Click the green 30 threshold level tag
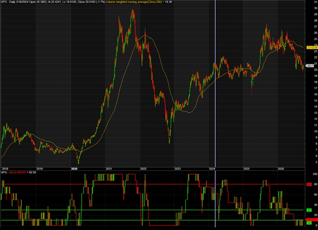This screenshot has width=318, height=230. pos(309,210)
